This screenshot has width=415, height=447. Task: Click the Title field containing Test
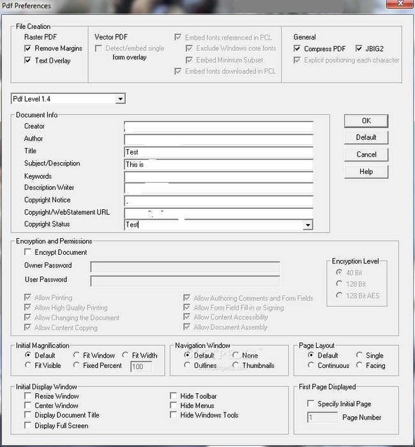click(x=218, y=152)
